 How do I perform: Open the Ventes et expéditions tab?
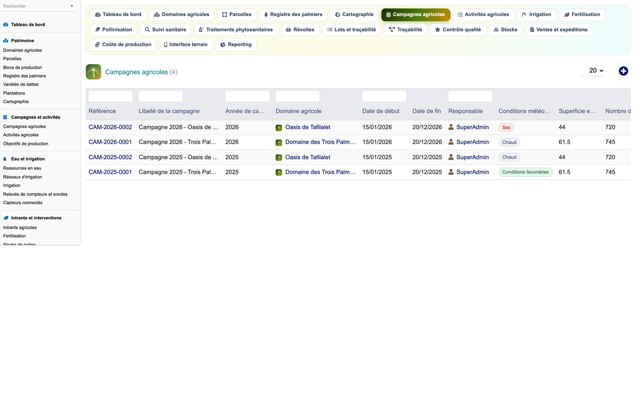coord(559,29)
